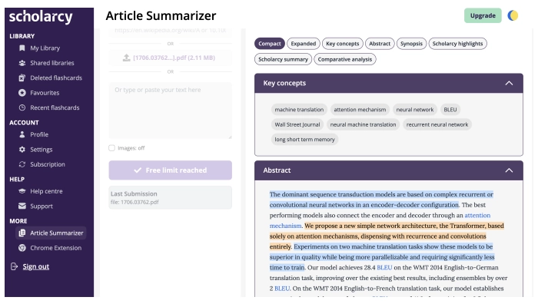
Task: Collapse the Abstract panel chevron
Action: coord(509,170)
